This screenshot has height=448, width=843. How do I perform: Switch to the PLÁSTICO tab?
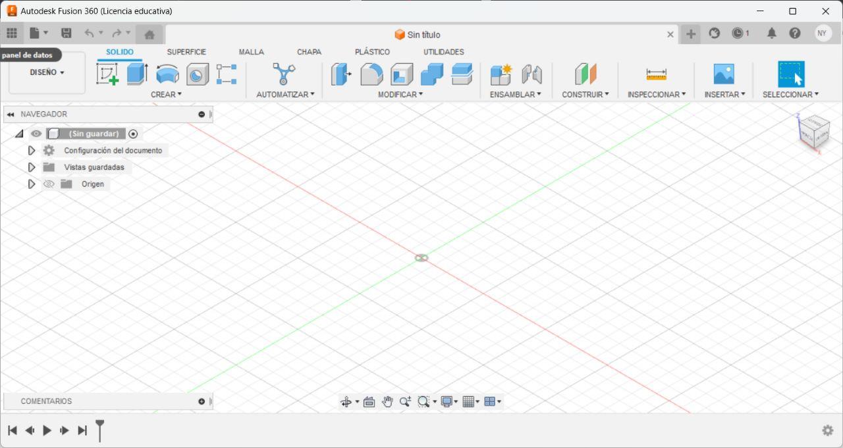(x=372, y=52)
